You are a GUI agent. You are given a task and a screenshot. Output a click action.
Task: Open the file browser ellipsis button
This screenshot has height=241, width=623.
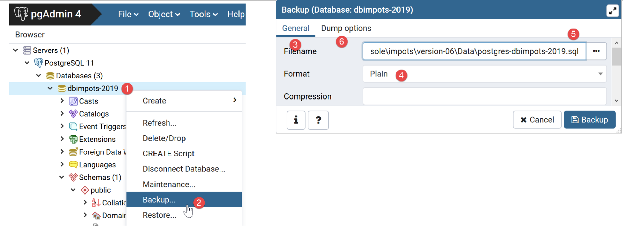[596, 51]
